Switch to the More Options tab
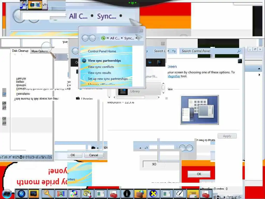Viewport: 265px width, 199px height. click(x=40, y=51)
